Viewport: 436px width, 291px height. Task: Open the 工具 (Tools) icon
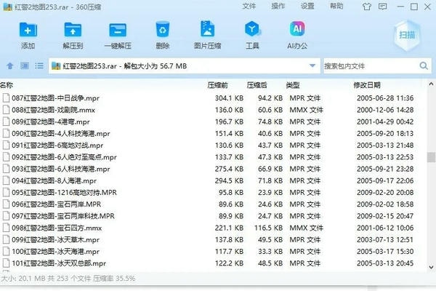[252, 29]
